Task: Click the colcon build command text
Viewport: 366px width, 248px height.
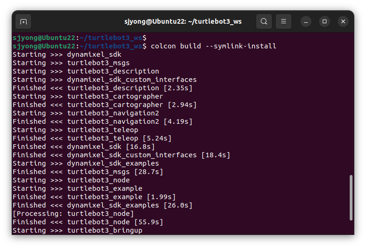Action: tap(213, 46)
